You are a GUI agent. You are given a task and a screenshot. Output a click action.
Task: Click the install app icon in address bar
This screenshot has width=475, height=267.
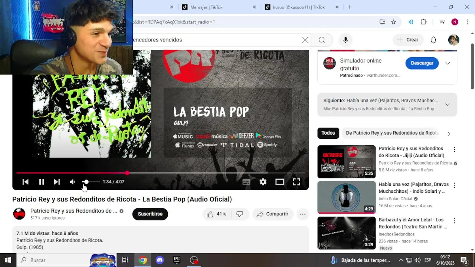pyautogui.click(x=382, y=22)
